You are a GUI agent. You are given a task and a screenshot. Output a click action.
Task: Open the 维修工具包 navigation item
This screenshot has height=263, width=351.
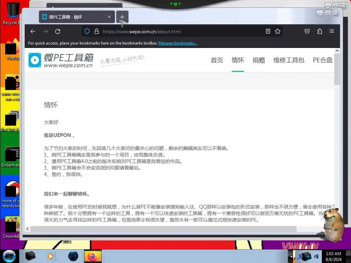[x=289, y=60]
